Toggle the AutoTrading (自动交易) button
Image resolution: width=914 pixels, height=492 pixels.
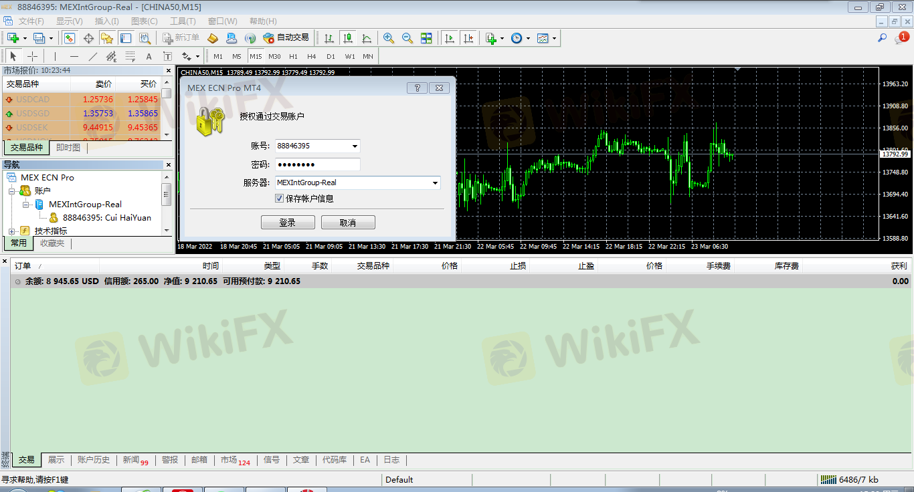[x=286, y=38]
